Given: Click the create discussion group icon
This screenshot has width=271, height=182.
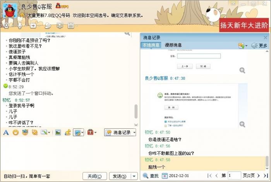Looking at the screenshot, I should (48, 26).
